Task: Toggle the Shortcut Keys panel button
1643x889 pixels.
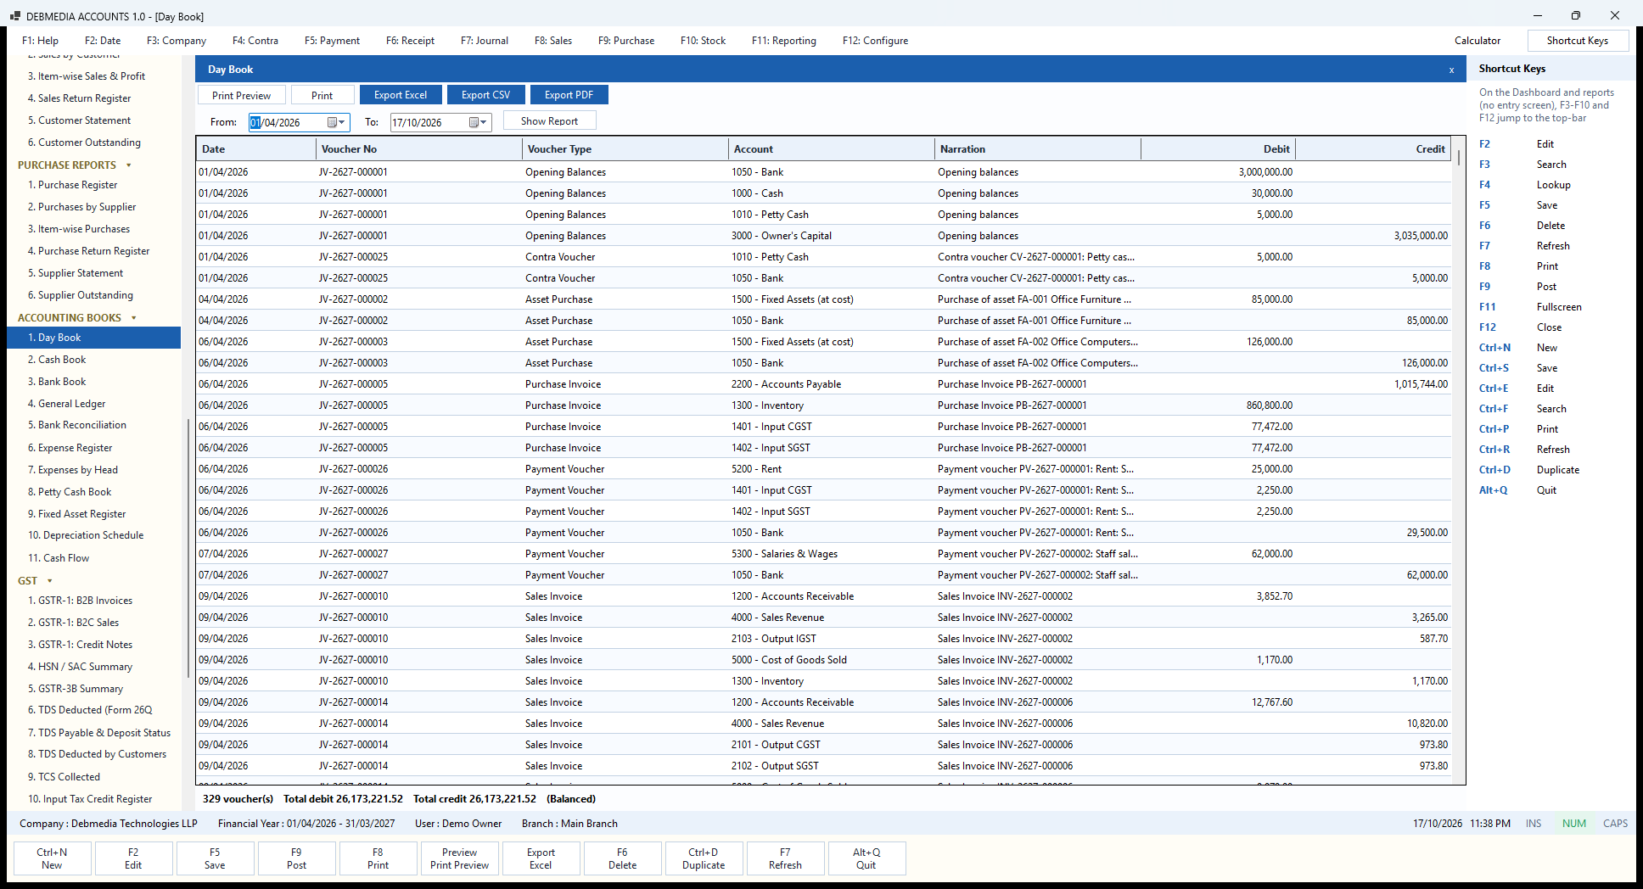Action: (x=1578, y=41)
